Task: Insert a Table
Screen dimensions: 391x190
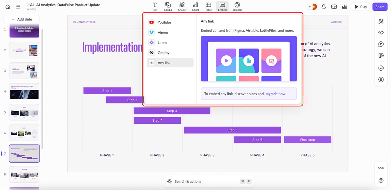Action: (208, 6)
